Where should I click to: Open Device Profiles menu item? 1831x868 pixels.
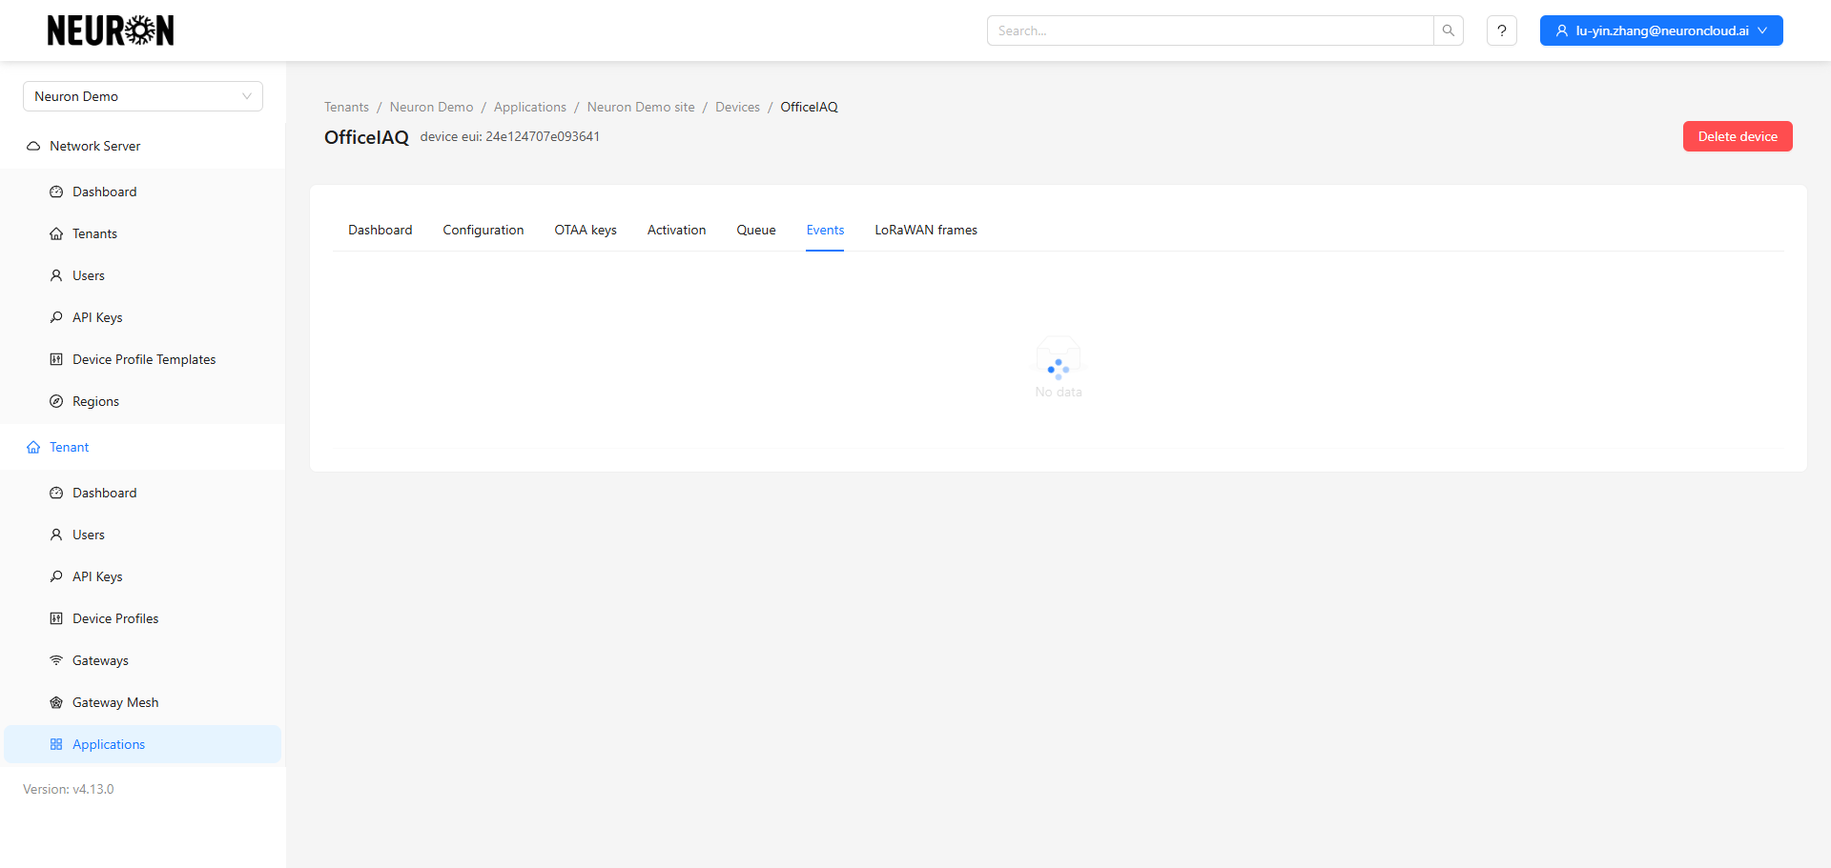click(x=143, y=618)
